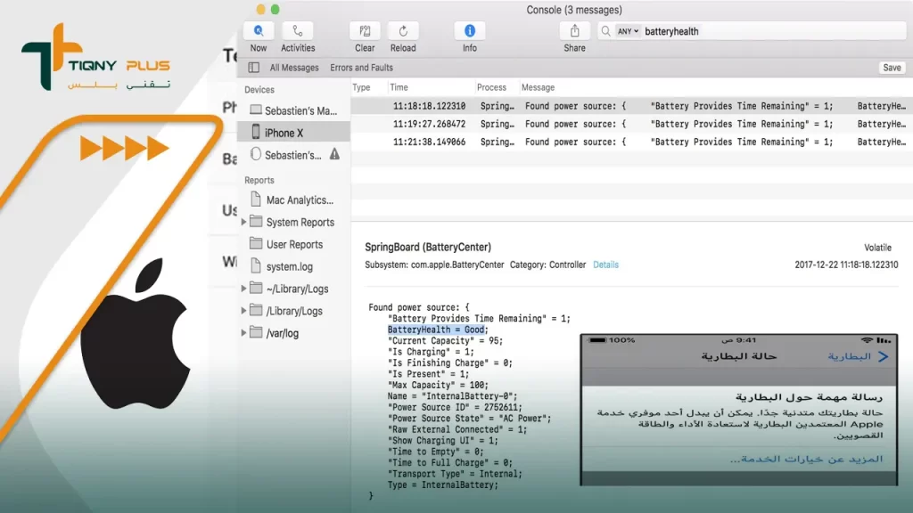The height and width of the screenshot is (513, 913).
Task: Click the Message column header
Action: click(538, 87)
